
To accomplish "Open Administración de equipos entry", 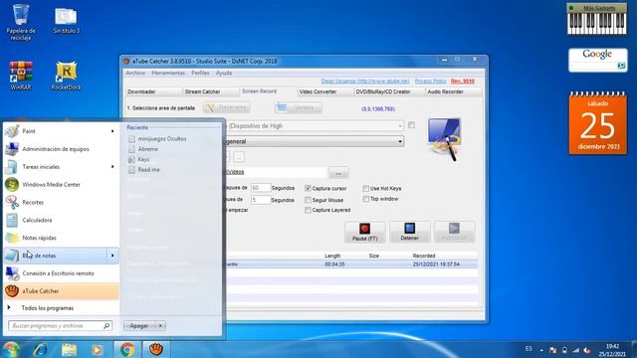I will [61, 149].
